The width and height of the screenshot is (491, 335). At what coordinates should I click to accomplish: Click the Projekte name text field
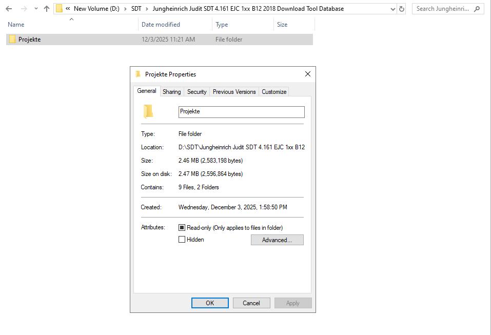(242, 112)
